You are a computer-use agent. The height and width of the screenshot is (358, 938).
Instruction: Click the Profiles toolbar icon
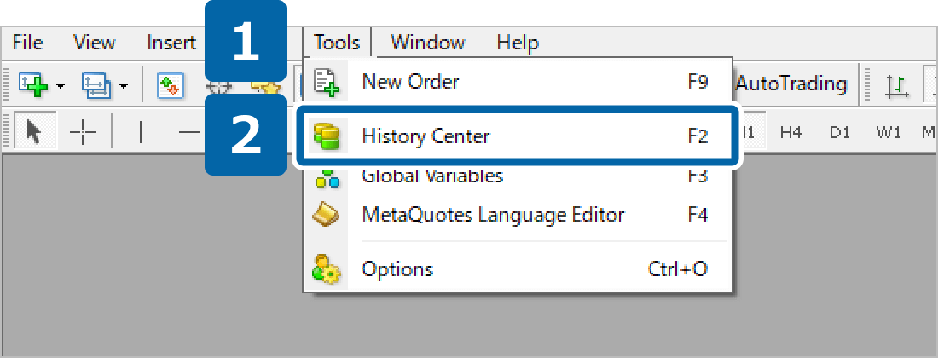[x=96, y=85]
